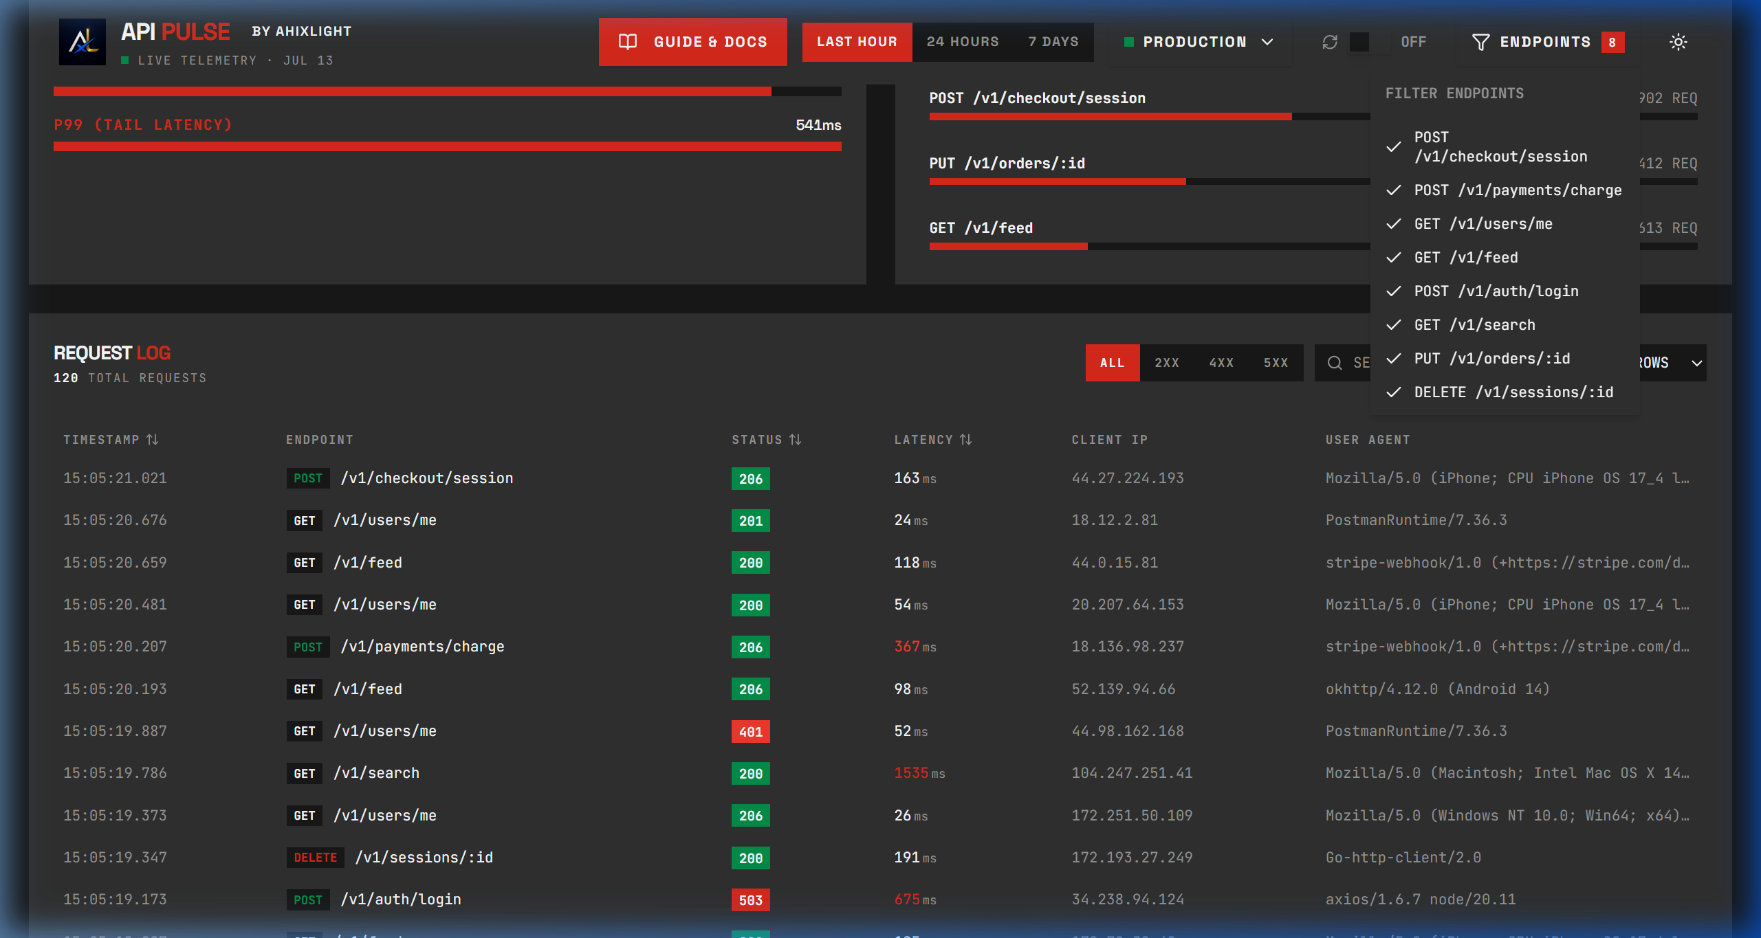The width and height of the screenshot is (1761, 938).
Task: Click the 1535 ms latency value
Action: coord(919,773)
